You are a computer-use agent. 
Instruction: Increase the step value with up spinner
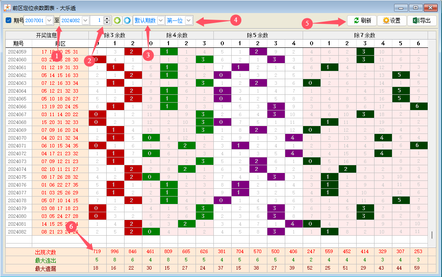[x=107, y=18]
